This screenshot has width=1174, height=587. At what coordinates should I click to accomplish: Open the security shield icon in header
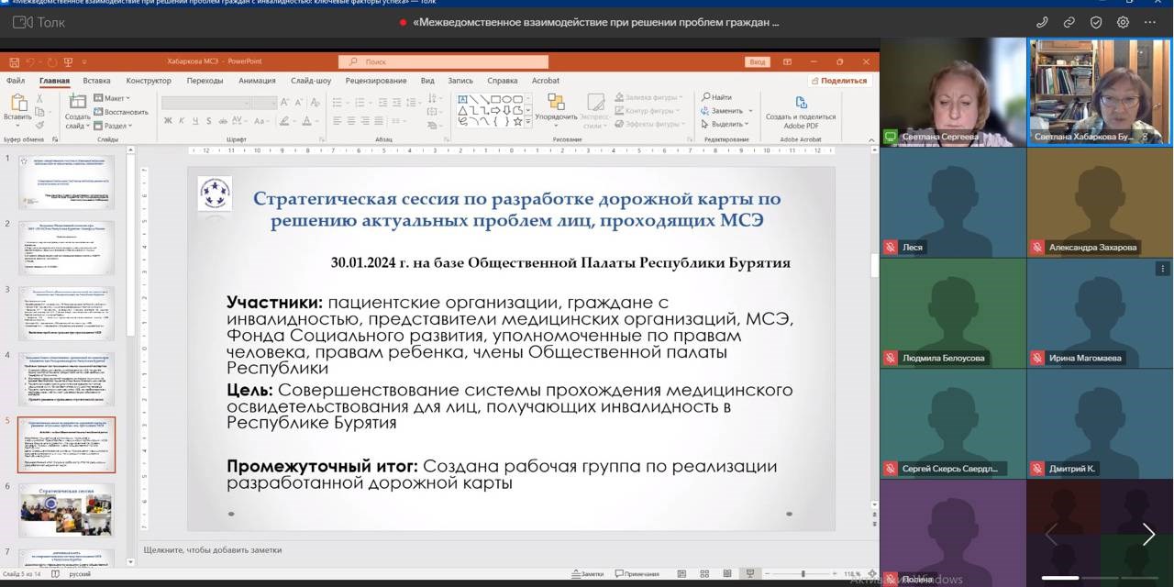(x=1096, y=22)
